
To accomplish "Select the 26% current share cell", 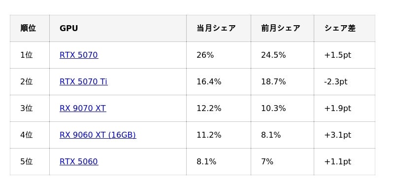I will pyautogui.click(x=219, y=55).
